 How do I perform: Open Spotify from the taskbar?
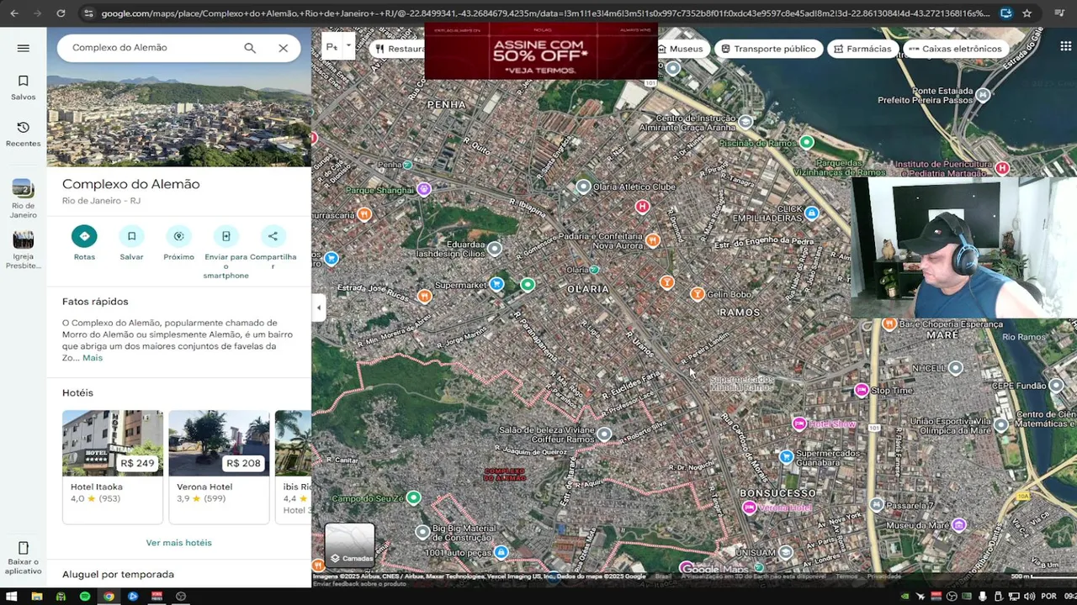click(x=85, y=597)
